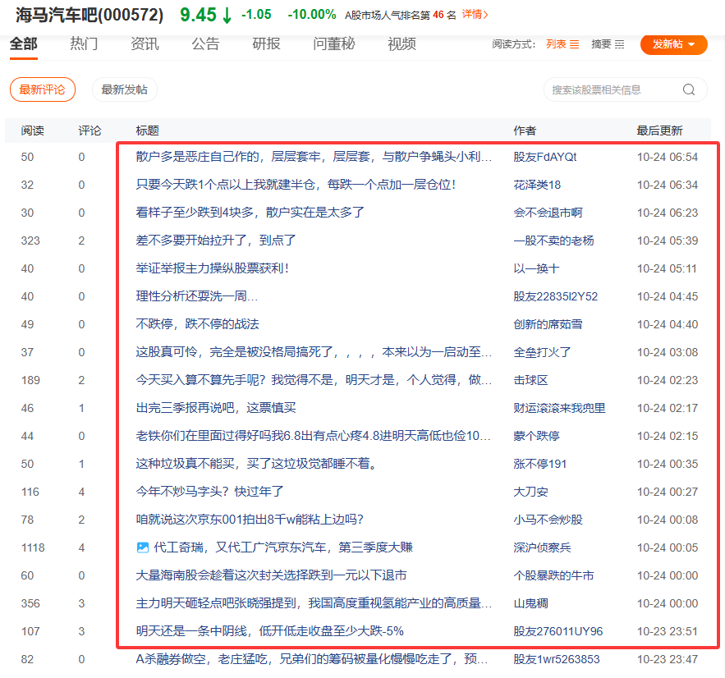Open post A杀融券做空，老庄猛吃
The height and width of the screenshot is (678, 725).
(312, 659)
